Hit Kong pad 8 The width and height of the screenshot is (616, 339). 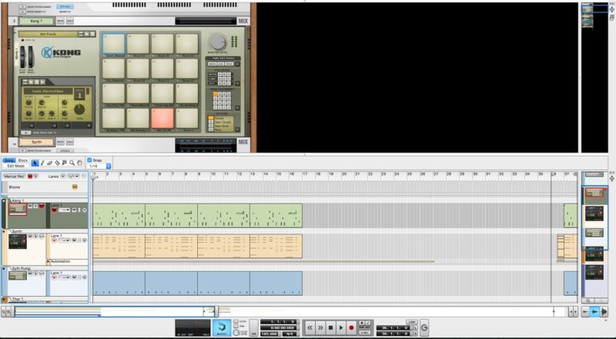tap(187, 93)
